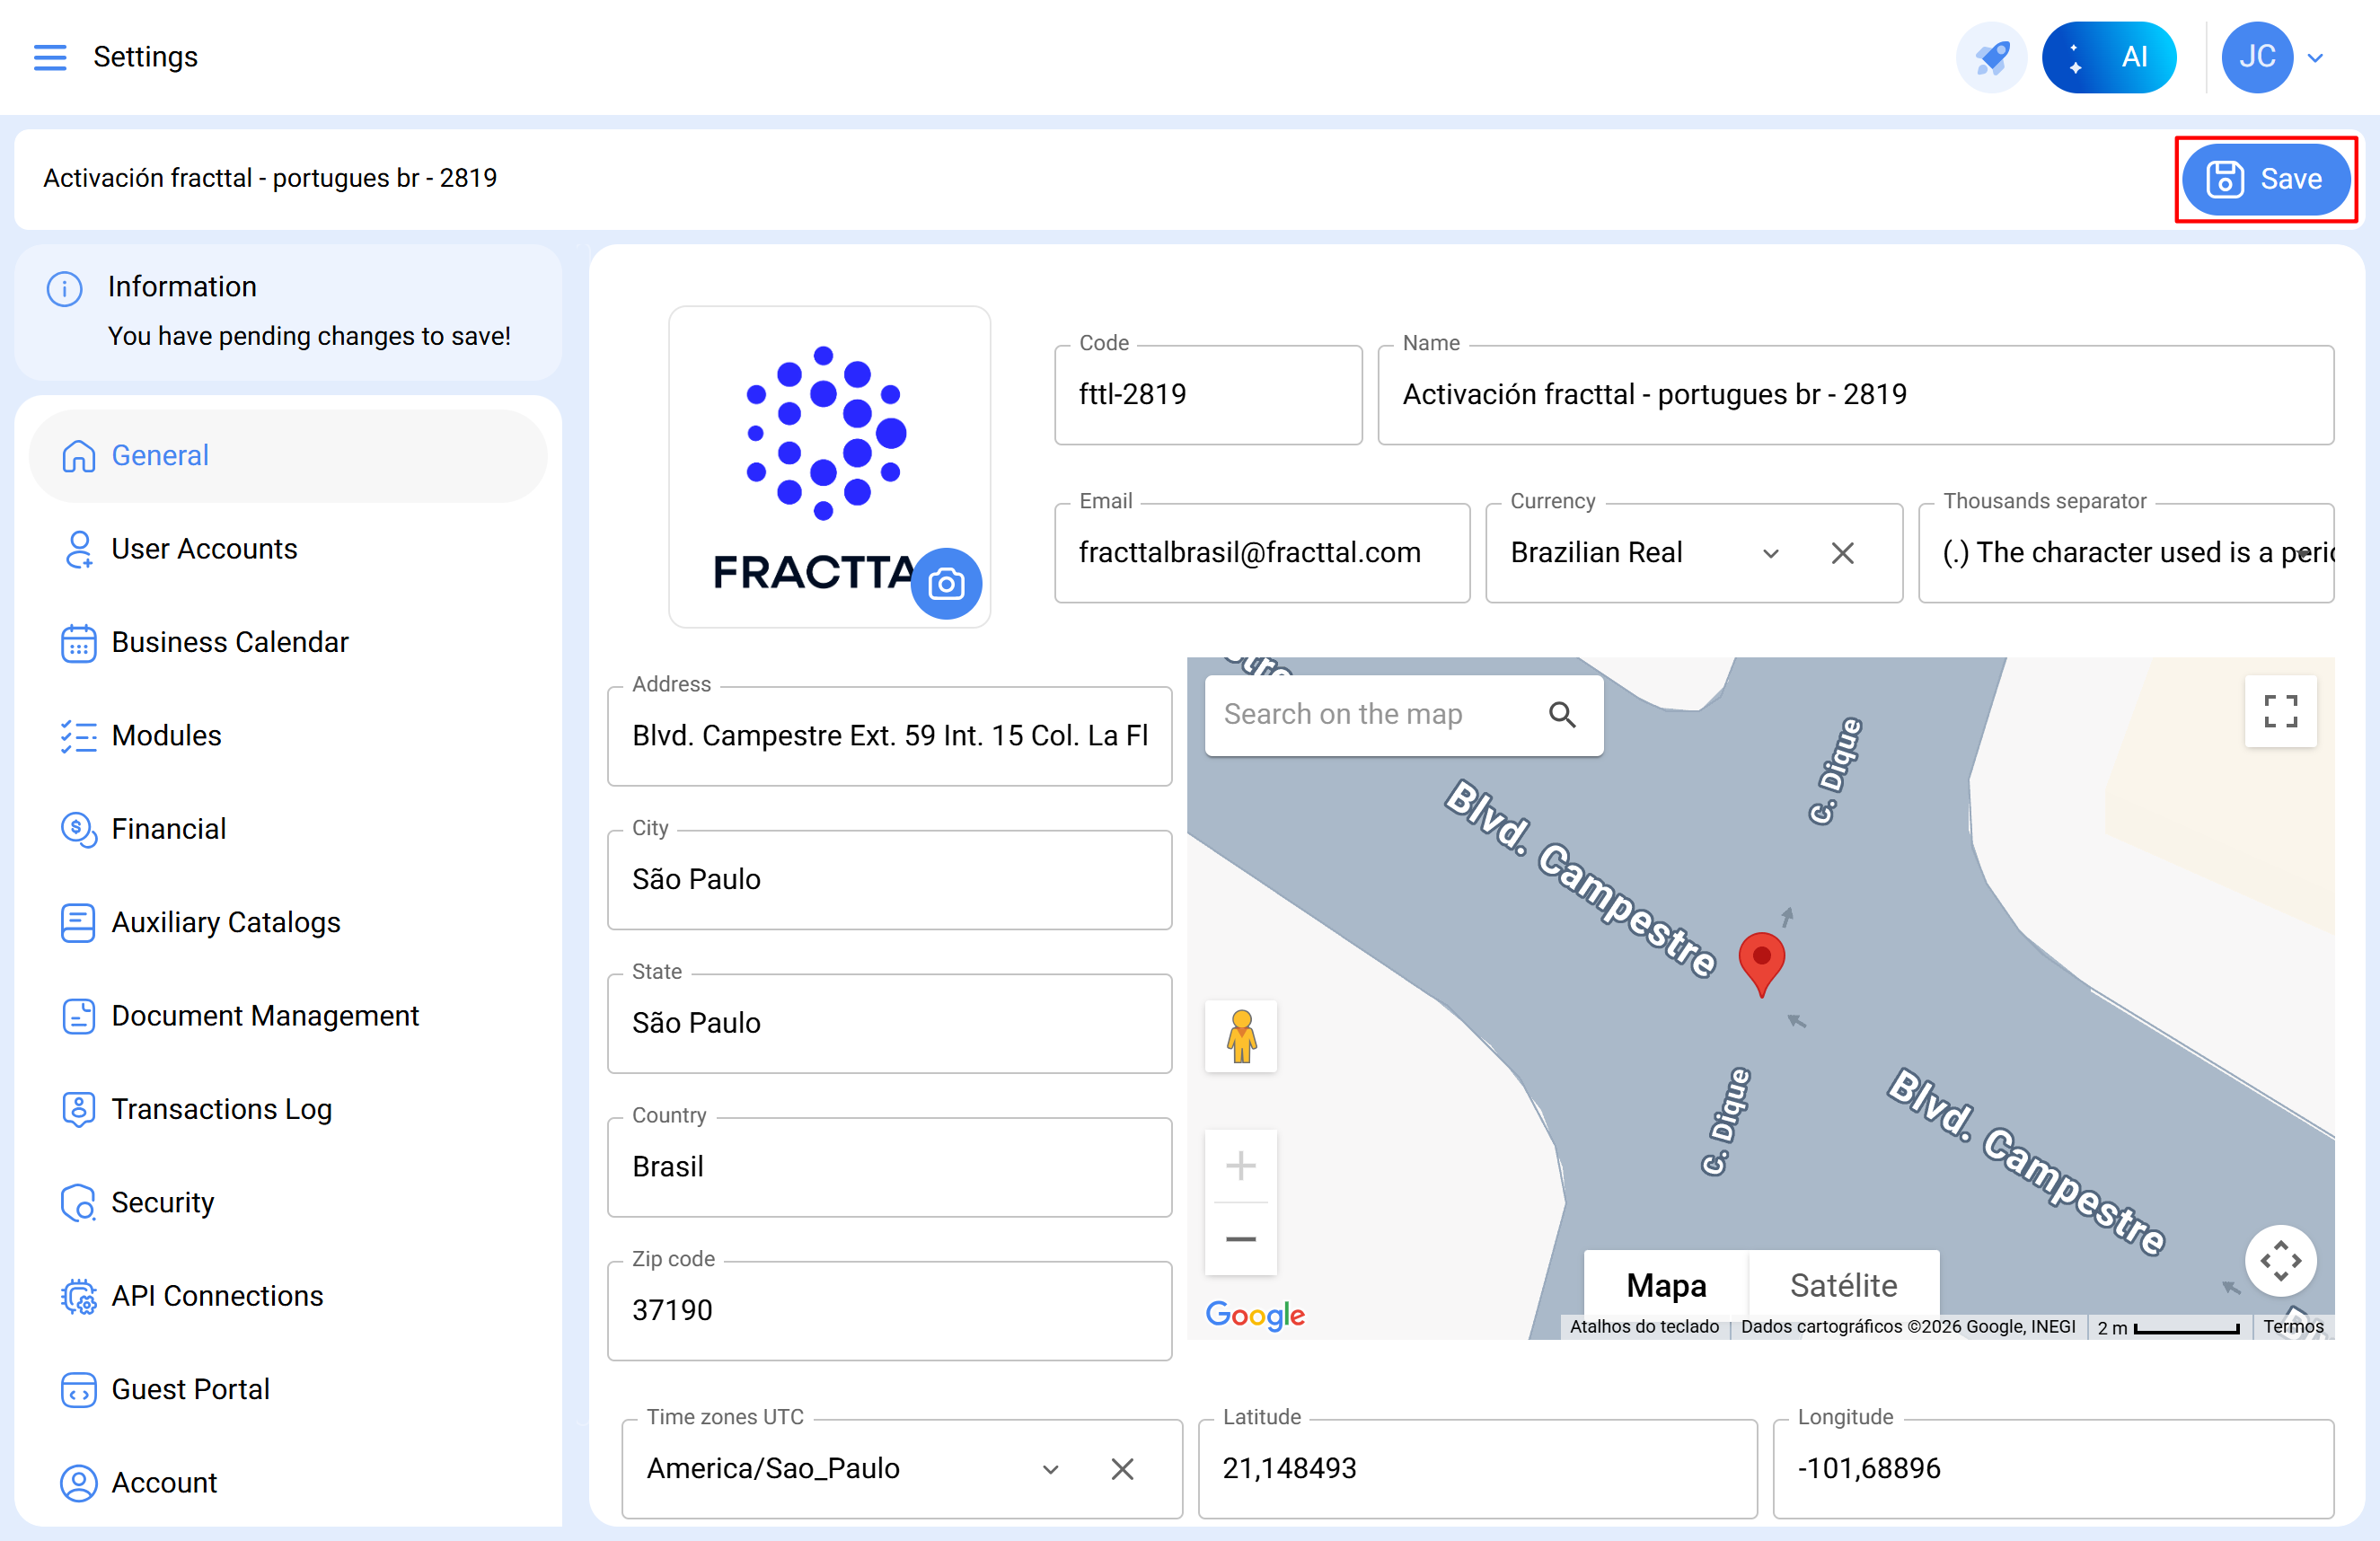Zoom in on the map

tap(1240, 1165)
